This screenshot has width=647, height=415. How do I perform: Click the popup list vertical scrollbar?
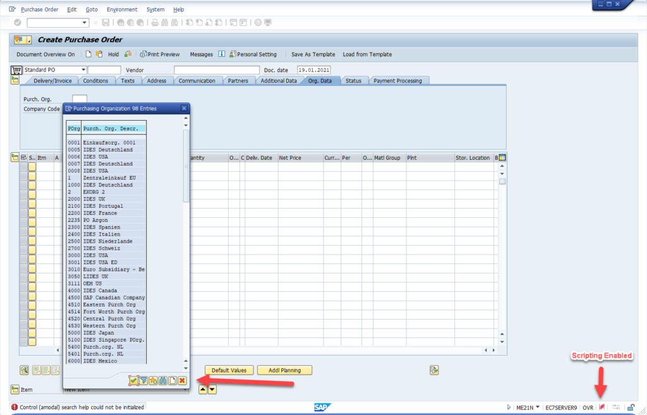tap(186, 165)
